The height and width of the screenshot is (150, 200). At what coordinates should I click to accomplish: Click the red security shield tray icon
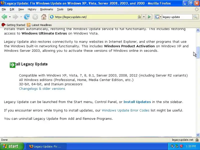click(181, 146)
